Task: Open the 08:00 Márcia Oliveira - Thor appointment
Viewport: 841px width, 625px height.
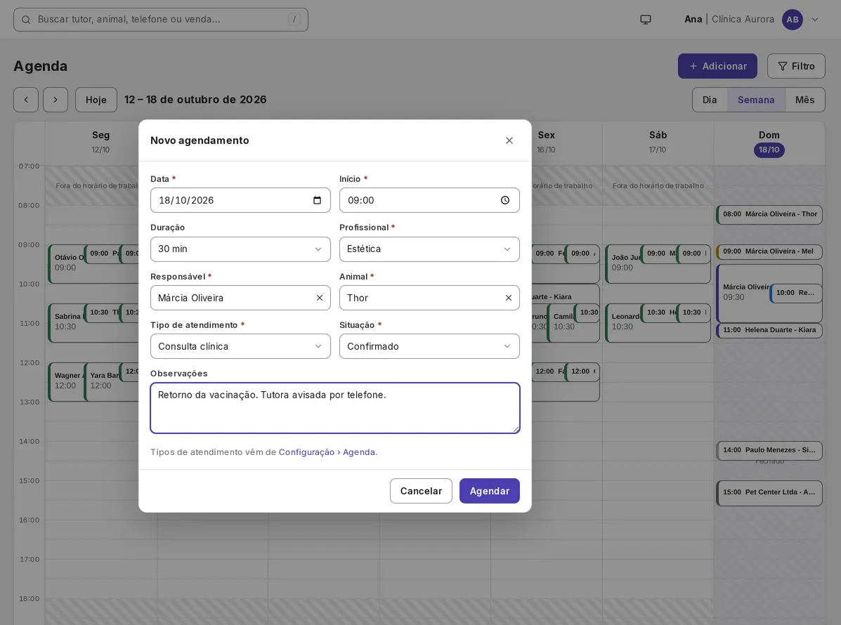Action: (769, 214)
